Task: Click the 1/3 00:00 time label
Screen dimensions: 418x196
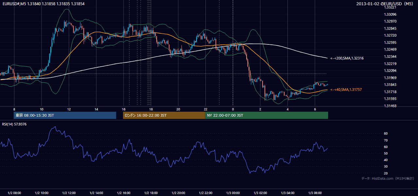Action: pyautogui.click(x=233, y=193)
